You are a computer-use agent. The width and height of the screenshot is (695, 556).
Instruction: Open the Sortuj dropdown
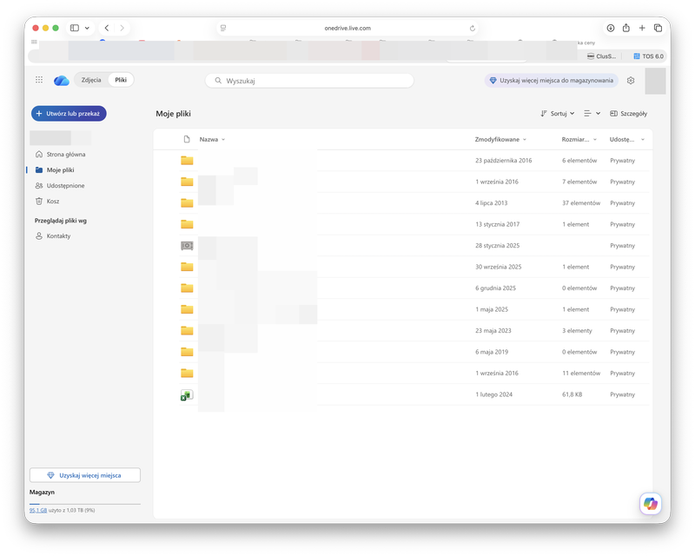coord(558,114)
